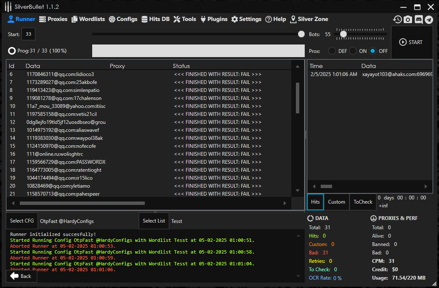Click the data list scroll-down arrow
The image size is (439, 288).
coord(298,191)
